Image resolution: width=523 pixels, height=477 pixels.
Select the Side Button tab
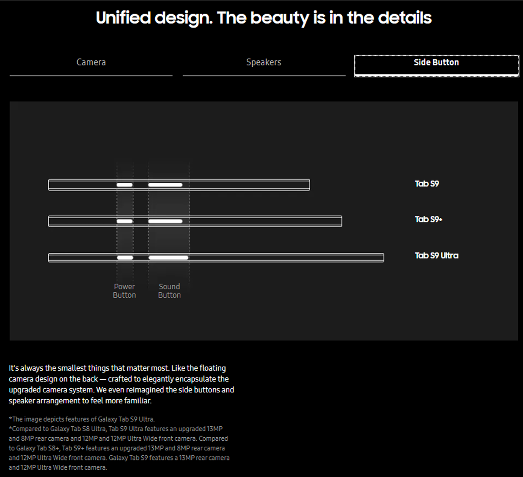436,65
